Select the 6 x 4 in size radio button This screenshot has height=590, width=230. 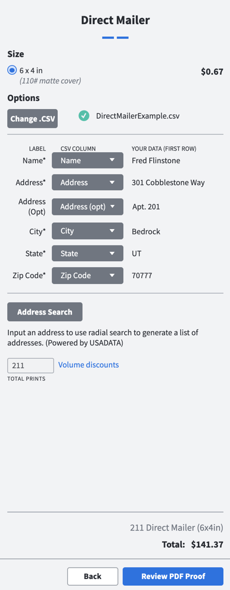pos(13,70)
